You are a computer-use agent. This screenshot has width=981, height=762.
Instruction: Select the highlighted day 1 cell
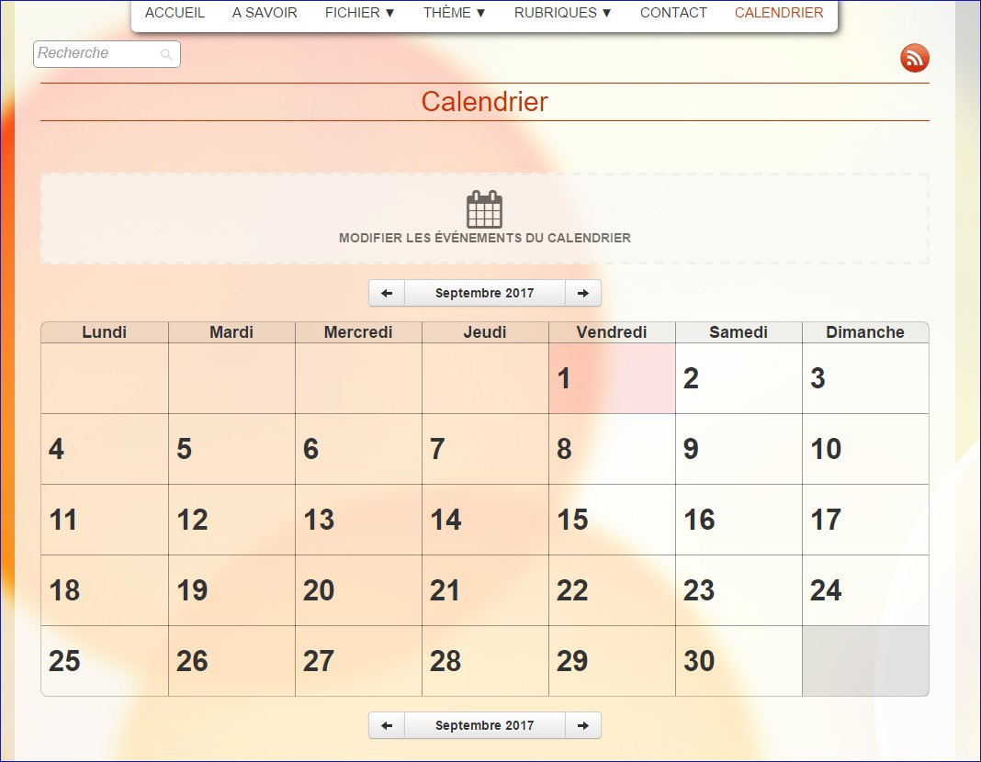coord(612,378)
